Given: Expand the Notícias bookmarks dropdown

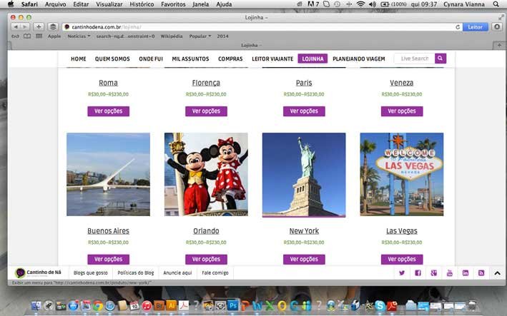Looking at the screenshot, I should point(79,36).
